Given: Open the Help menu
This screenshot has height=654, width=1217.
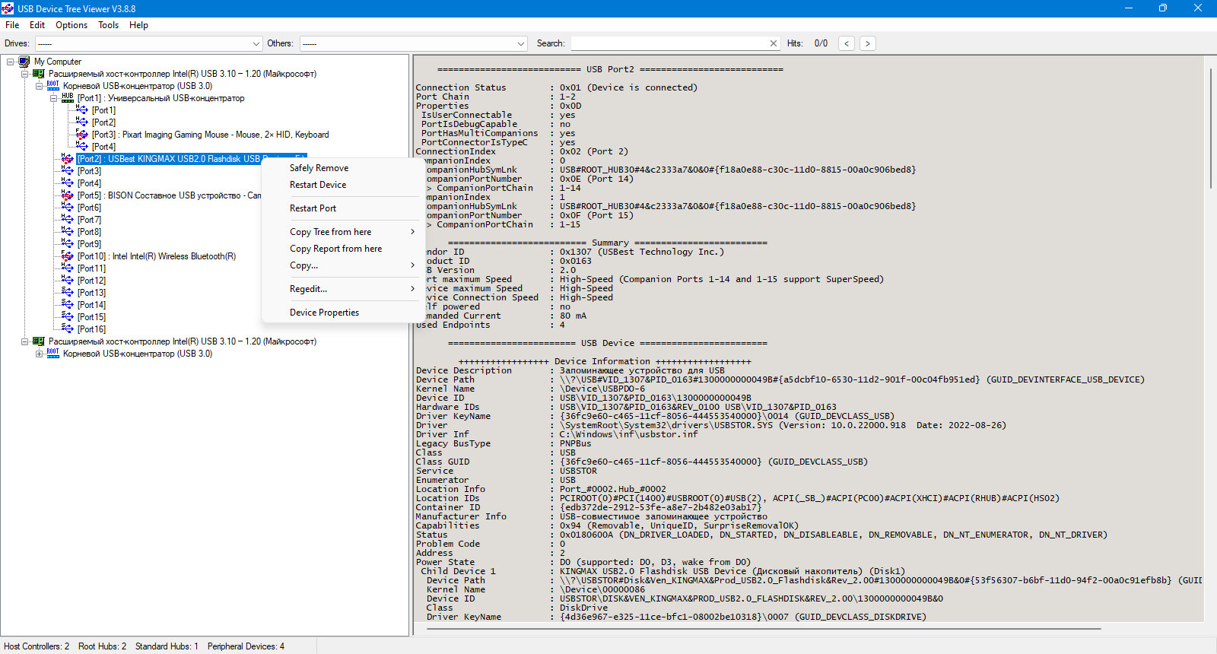Looking at the screenshot, I should click(x=138, y=25).
